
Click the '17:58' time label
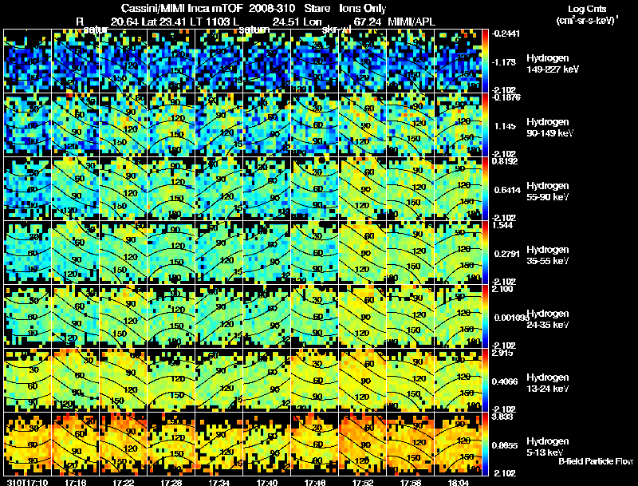click(411, 483)
